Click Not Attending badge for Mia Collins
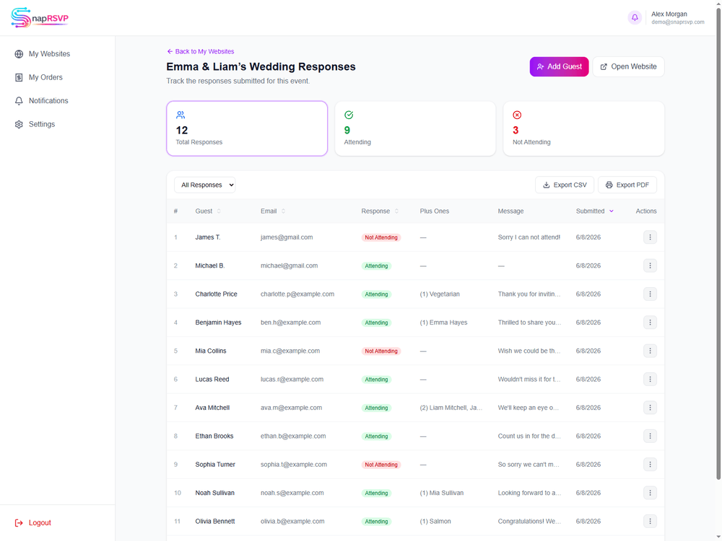This screenshot has width=722, height=541. click(380, 351)
